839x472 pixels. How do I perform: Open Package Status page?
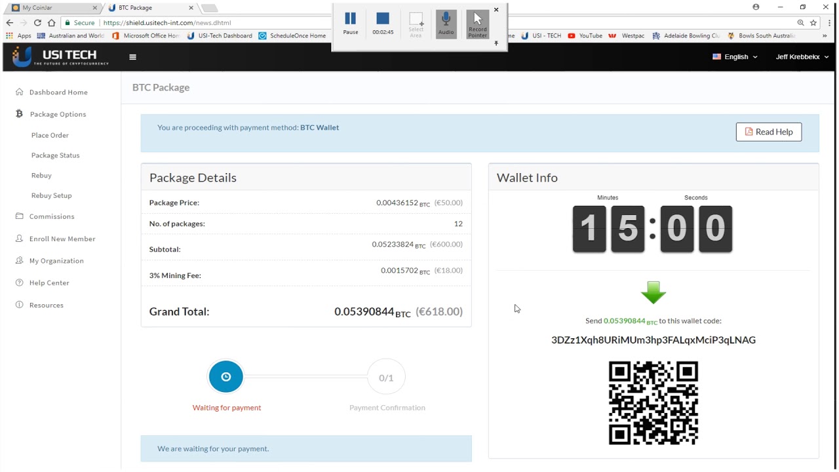(x=55, y=155)
